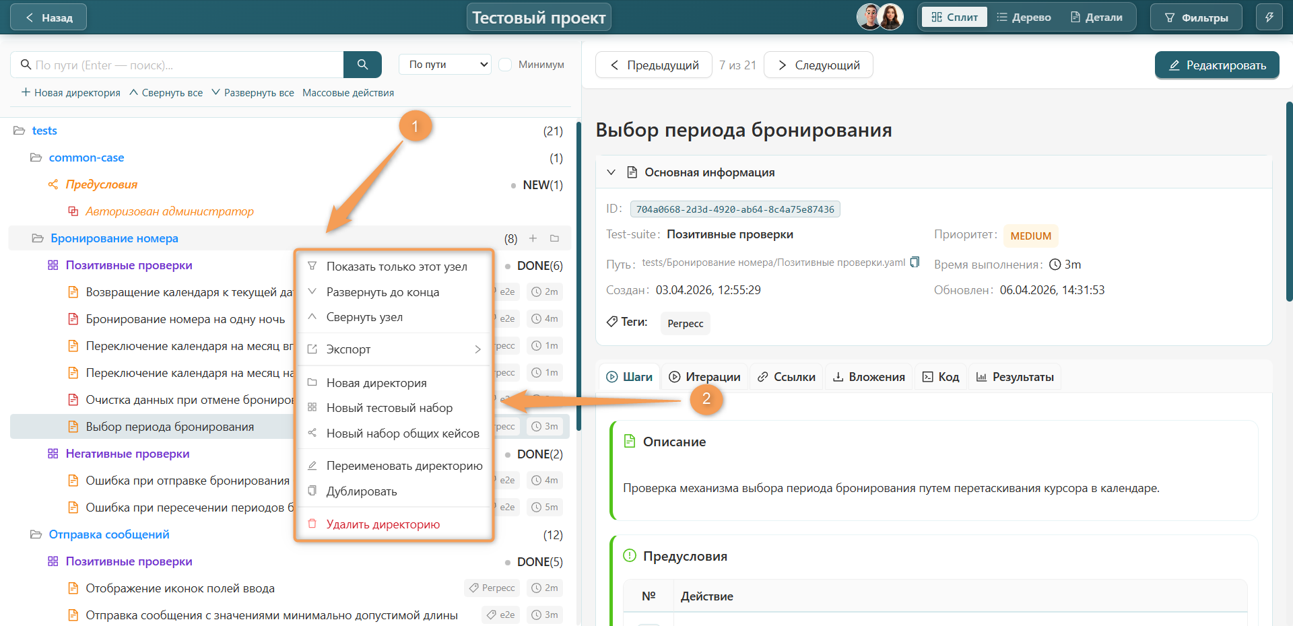Choose Переименовать директорию

click(395, 466)
